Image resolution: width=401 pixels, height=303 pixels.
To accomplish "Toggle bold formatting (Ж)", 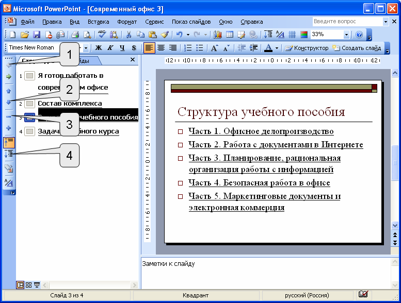I will pos(99,48).
